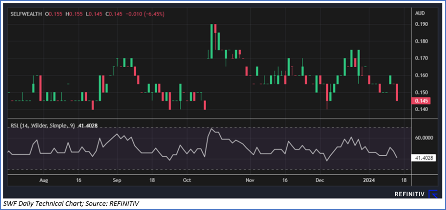This screenshot has width=446, height=210.
Task: Click the tall green candle at 0.190 peak
Action: (212, 41)
